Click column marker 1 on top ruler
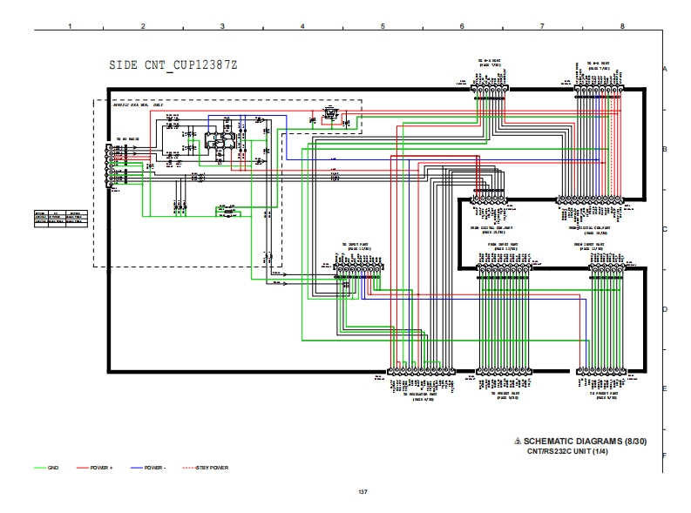The image size is (691, 513). pyautogui.click(x=70, y=26)
